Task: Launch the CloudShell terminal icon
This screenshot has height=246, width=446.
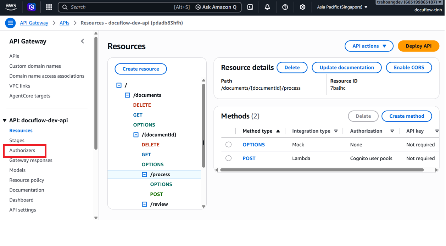Action: pyautogui.click(x=250, y=7)
